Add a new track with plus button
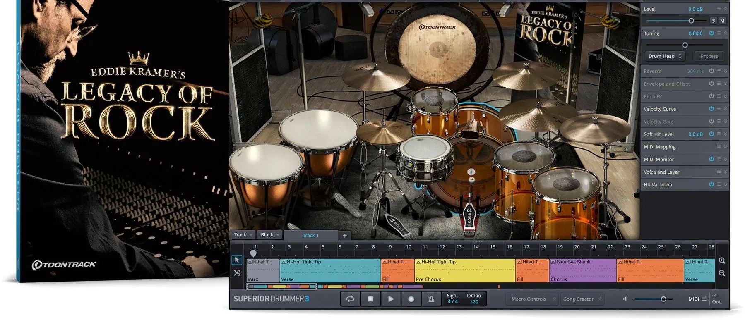 click(345, 236)
